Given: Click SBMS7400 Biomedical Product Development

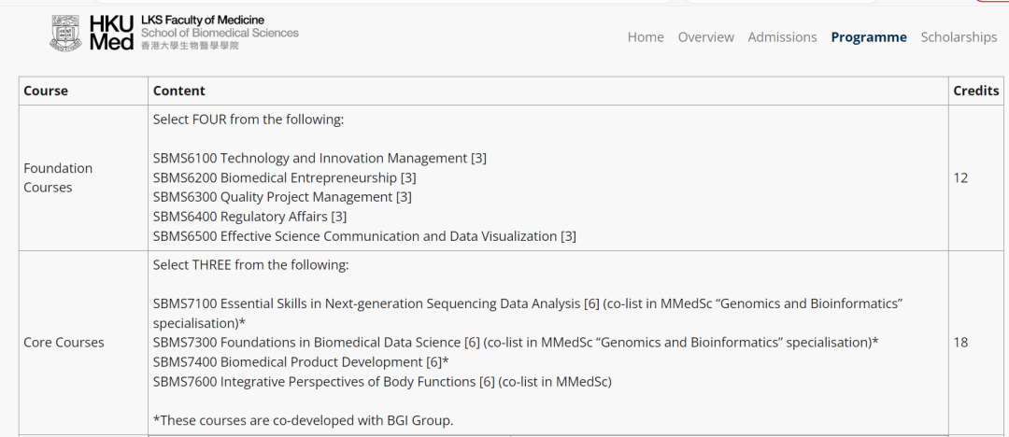Looking at the screenshot, I should pos(301,362).
